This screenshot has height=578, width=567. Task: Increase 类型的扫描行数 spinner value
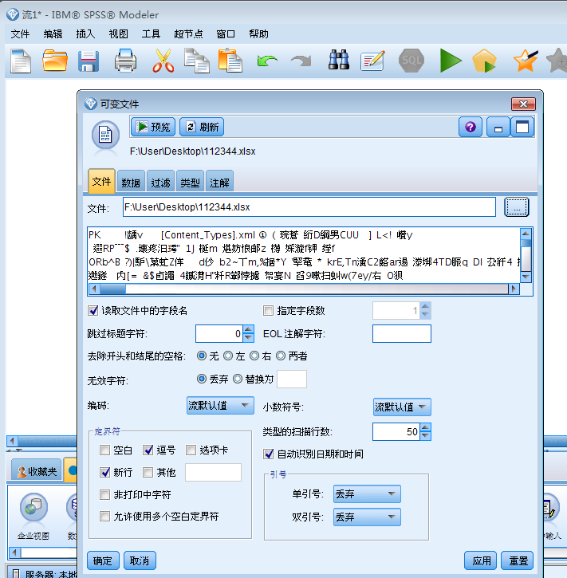pos(425,427)
